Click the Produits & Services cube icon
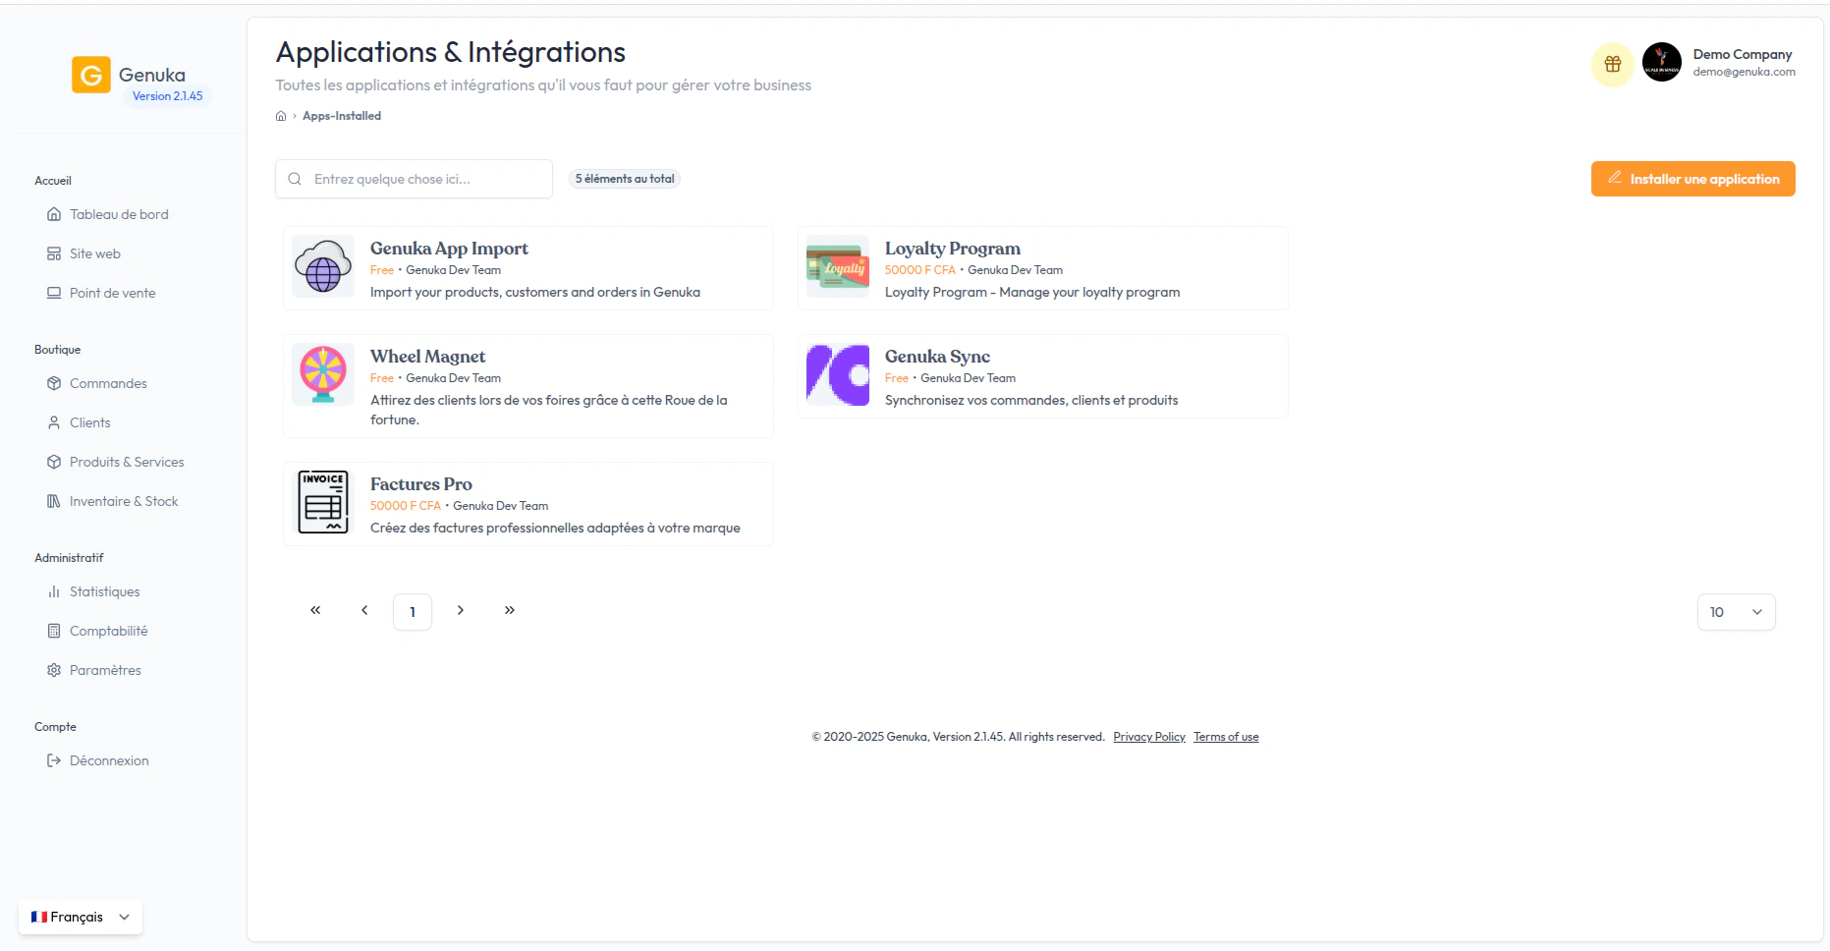 coord(54,462)
